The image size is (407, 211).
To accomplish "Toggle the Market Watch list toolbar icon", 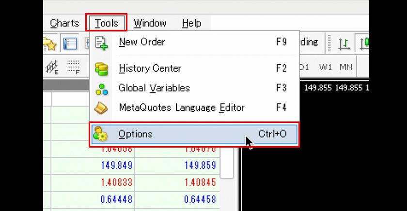I will [70, 43].
